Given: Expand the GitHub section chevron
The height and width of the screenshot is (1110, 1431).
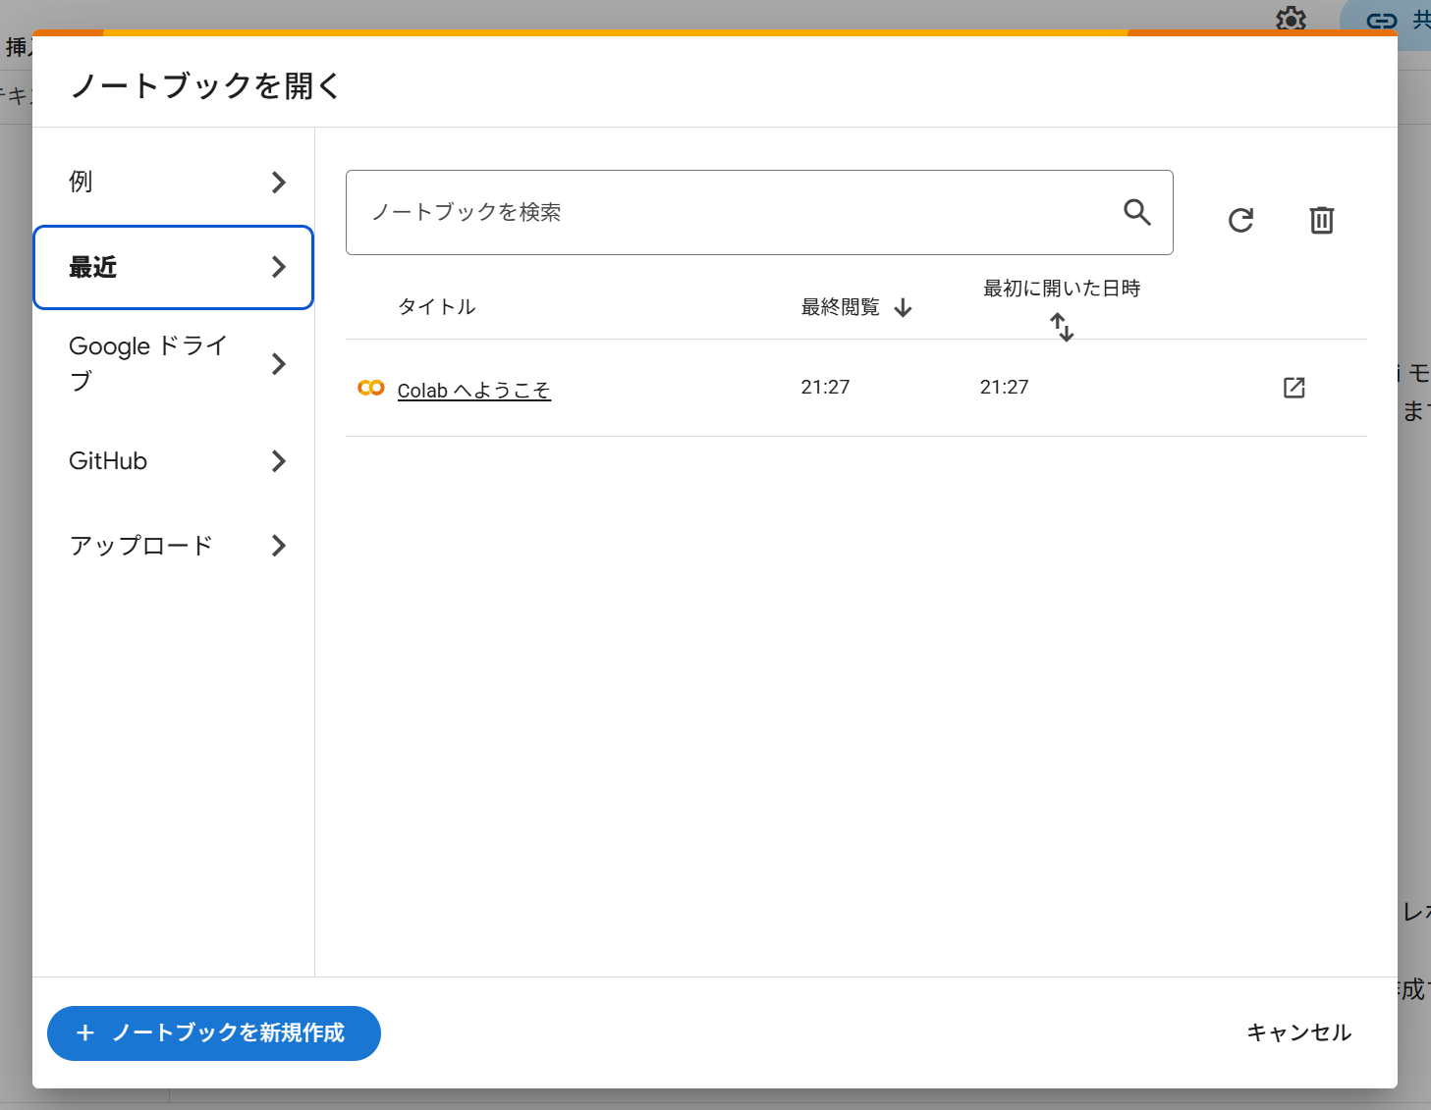Looking at the screenshot, I should click(x=279, y=461).
